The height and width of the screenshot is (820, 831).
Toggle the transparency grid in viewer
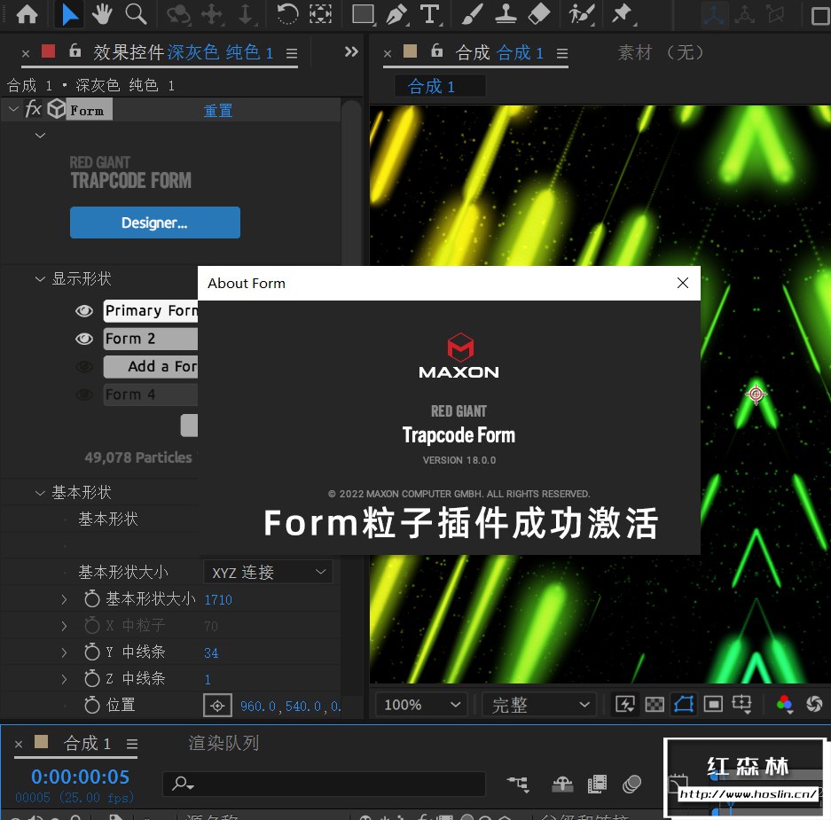coord(655,705)
